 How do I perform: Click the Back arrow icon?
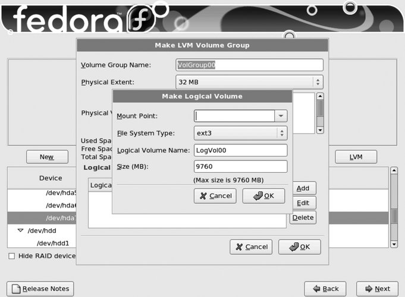pos(314,289)
